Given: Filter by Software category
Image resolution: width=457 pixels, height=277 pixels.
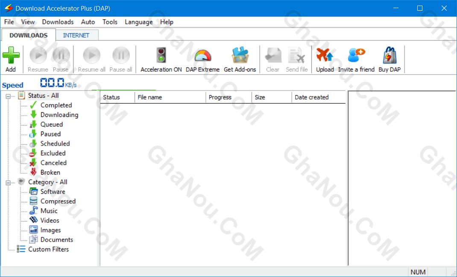Looking at the screenshot, I should click(53, 192).
